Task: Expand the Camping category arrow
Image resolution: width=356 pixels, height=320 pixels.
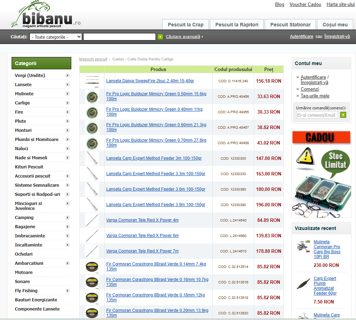Action: pyautogui.click(x=67, y=218)
